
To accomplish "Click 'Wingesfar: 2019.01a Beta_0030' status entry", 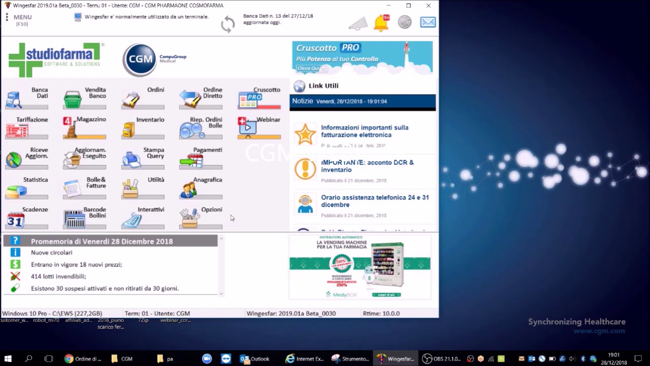I will pyautogui.click(x=291, y=314).
